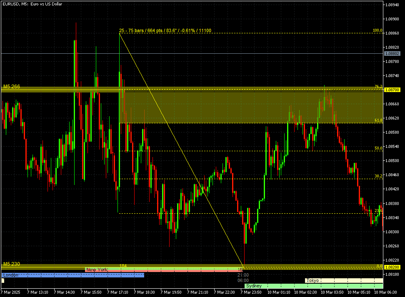405x297 pixels.
Task: Click '10 Mar 05:10' on the time axis
Action: 359,292
